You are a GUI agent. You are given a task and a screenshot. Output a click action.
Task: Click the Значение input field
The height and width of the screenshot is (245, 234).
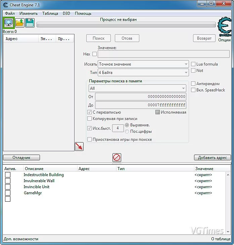point(163,54)
